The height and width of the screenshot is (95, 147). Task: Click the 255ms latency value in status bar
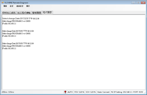[5, 92]
